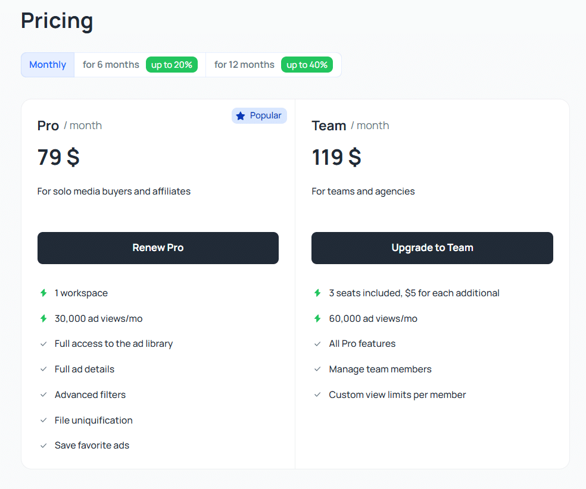Click the lightning icon beside 1 workspace
The image size is (586, 489).
tap(43, 293)
